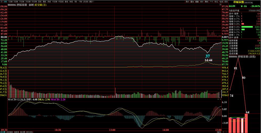Open the F10 company info

tap(211, 2)
